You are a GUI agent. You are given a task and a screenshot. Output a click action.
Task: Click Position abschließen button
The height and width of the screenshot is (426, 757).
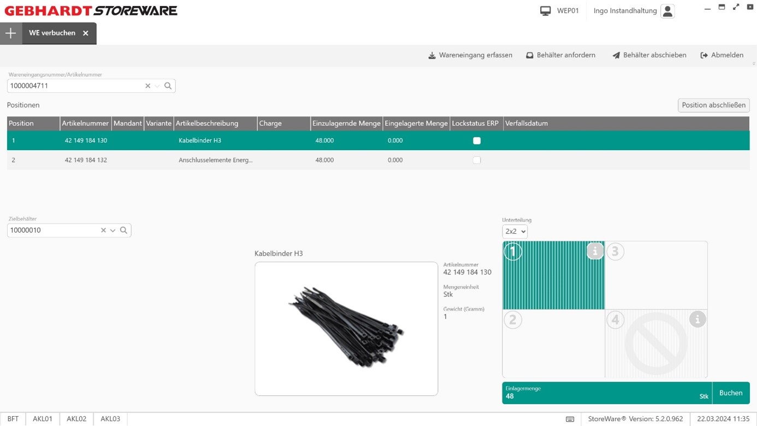pos(713,105)
